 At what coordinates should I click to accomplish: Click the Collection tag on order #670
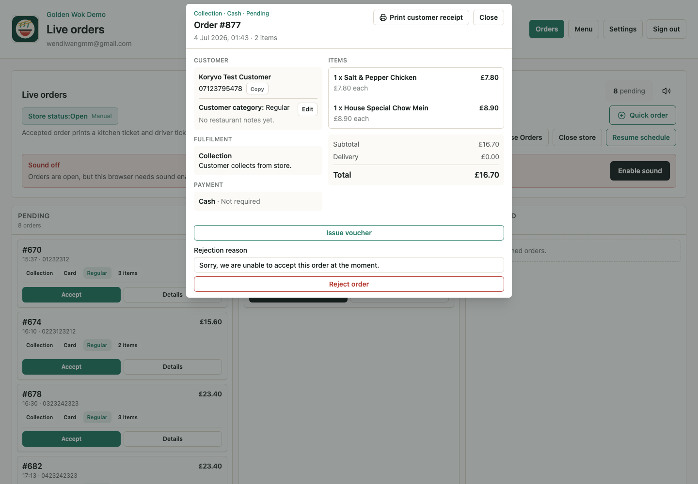[x=40, y=273]
